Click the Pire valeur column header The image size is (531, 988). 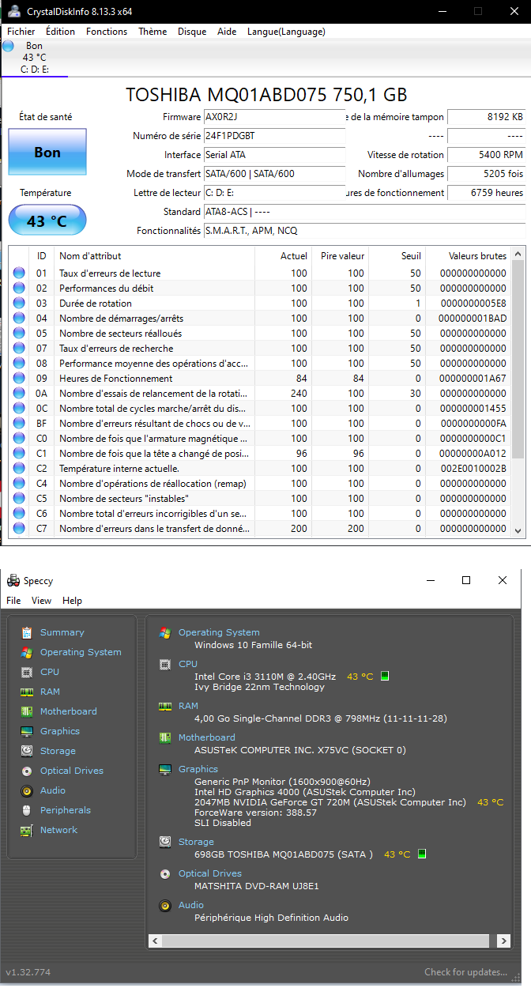340,256
